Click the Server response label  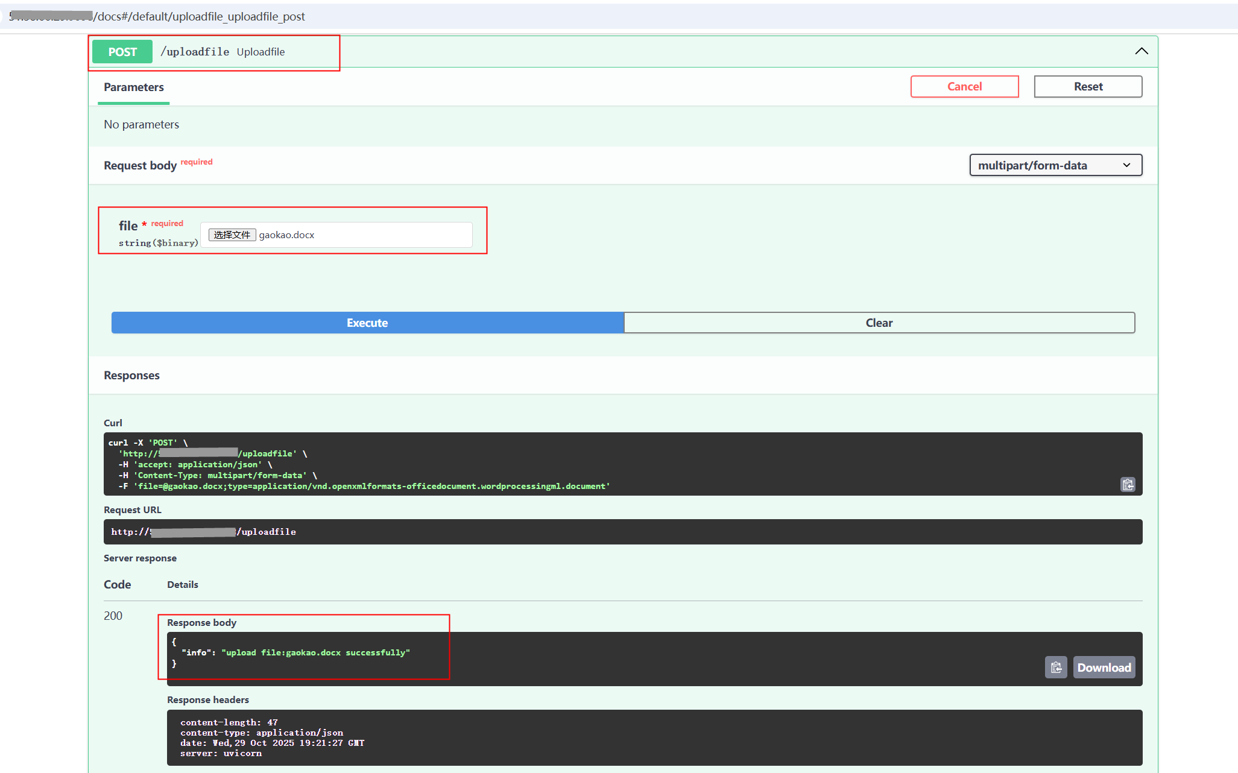click(x=140, y=558)
